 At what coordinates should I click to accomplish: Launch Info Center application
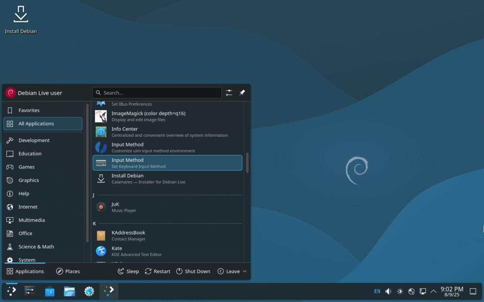tap(167, 132)
